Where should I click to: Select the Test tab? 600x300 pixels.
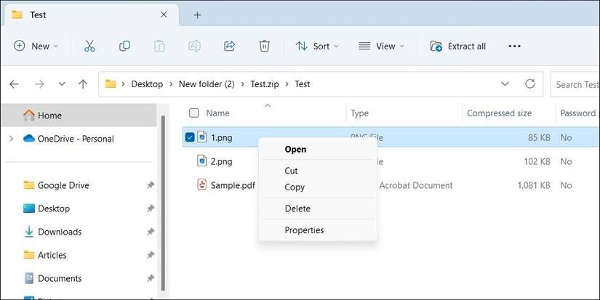coord(90,15)
